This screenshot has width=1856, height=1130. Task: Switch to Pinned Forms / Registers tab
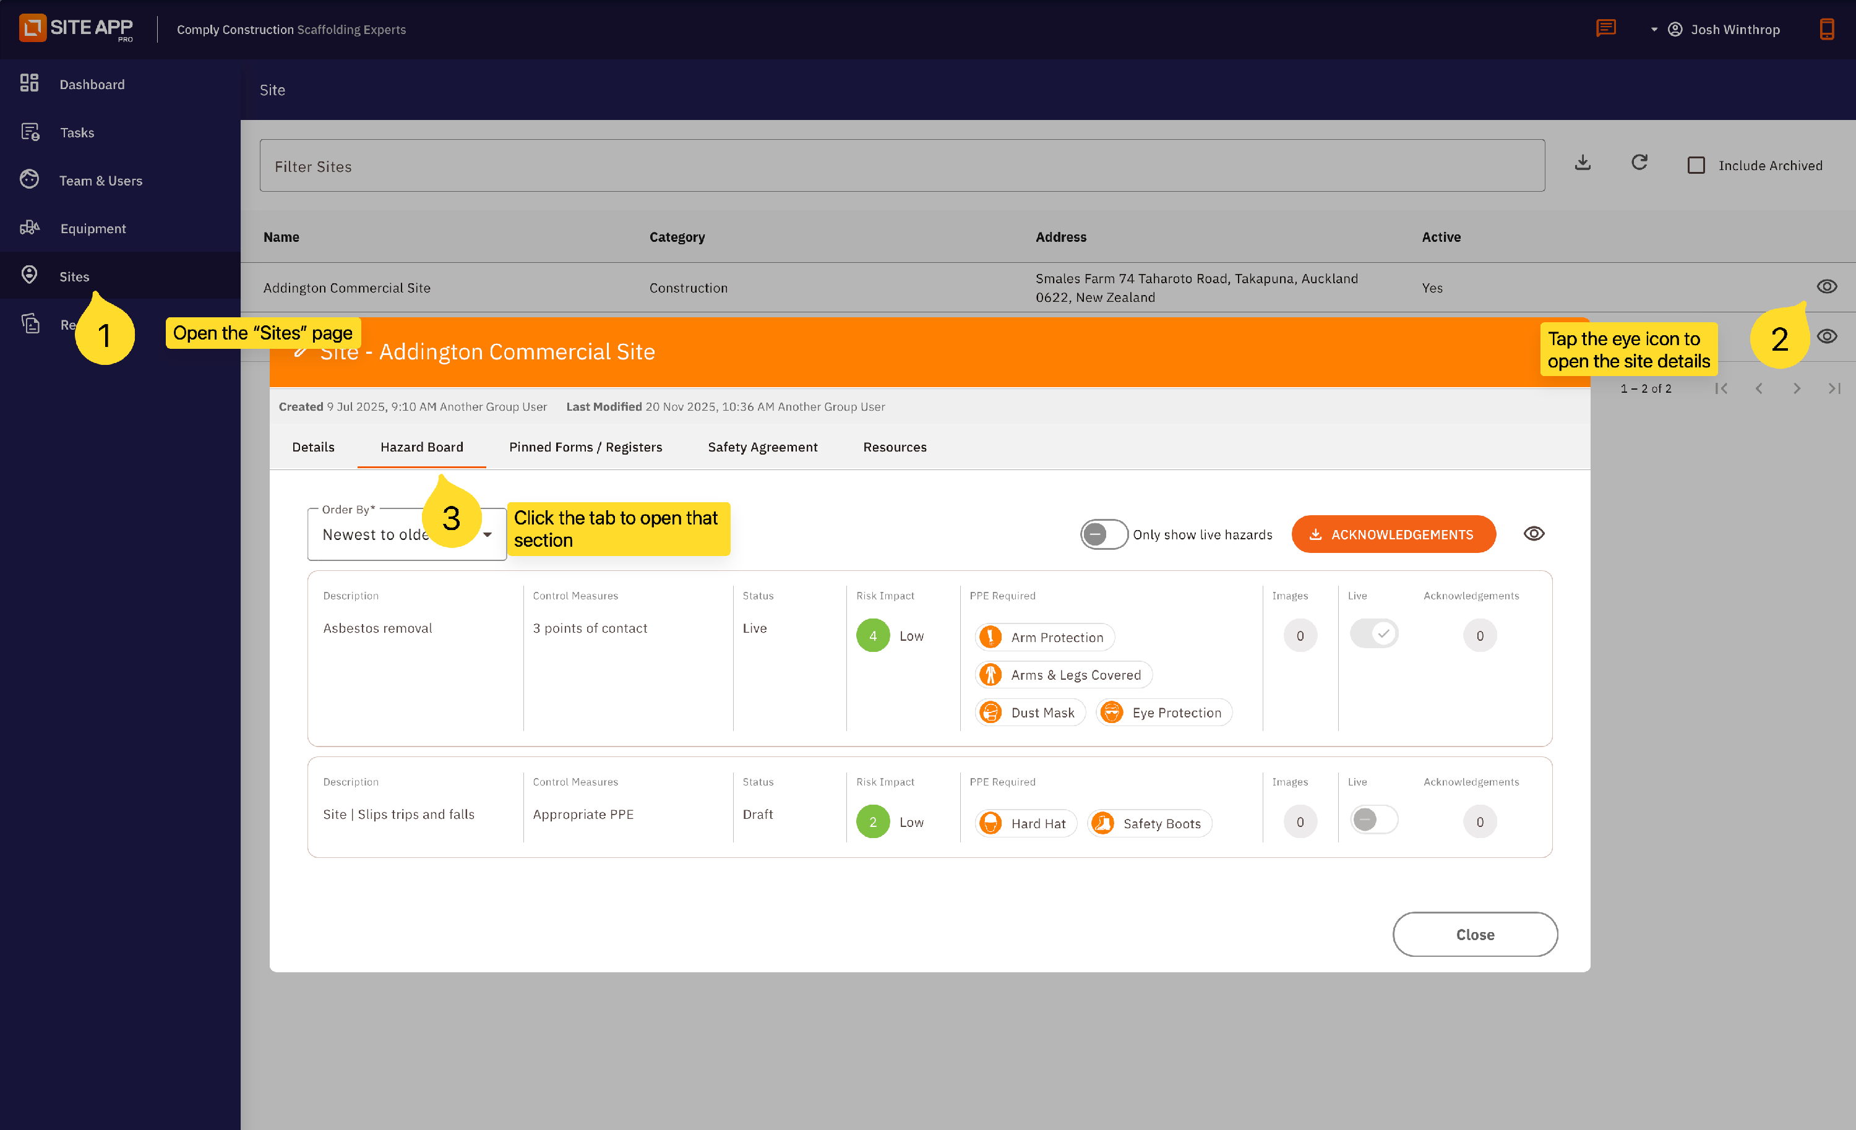[585, 447]
